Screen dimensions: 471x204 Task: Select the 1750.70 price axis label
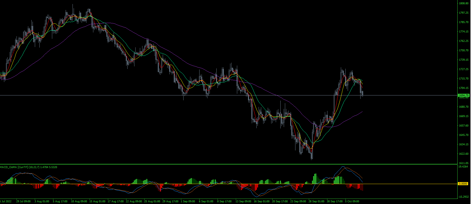pyautogui.click(x=464, y=50)
